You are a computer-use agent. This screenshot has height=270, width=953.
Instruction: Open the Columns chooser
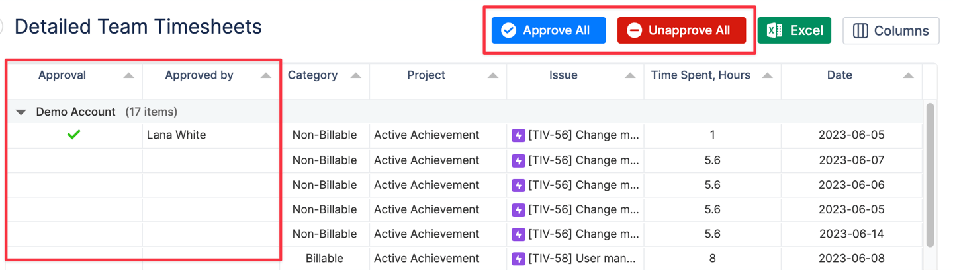click(x=891, y=30)
